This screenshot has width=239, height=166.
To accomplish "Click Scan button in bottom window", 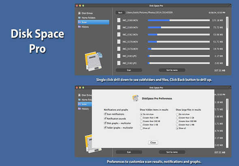I will click(x=129, y=152).
